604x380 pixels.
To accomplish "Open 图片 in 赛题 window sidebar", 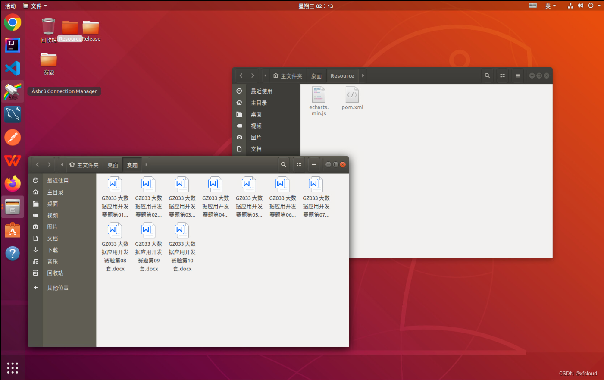I will click(x=63, y=227).
